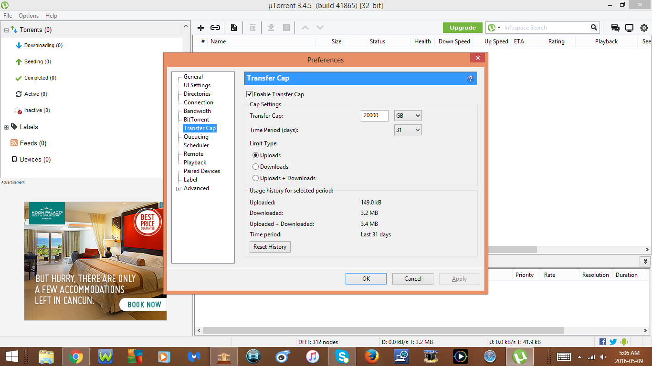
Task: Expand the Advanced tree node
Action: tap(179, 189)
